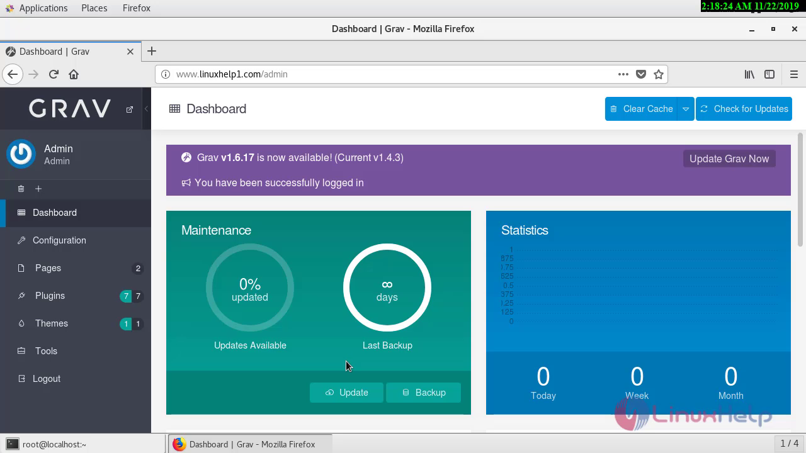This screenshot has width=806, height=453.
Task: Click the plus add icon in sidebar
Action: (x=38, y=189)
